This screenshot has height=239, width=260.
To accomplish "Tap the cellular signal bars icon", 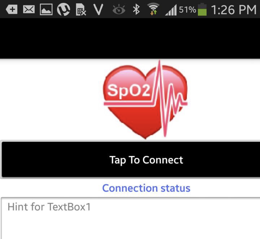I will pos(171,10).
